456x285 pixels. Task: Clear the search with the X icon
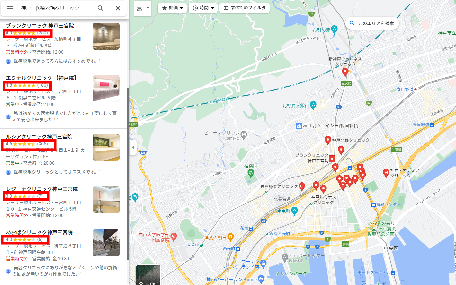pos(118,8)
